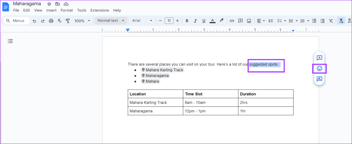Viewport: 352px width, 144px height.
Task: Insert a link from the toolbar
Action: pos(232,21)
